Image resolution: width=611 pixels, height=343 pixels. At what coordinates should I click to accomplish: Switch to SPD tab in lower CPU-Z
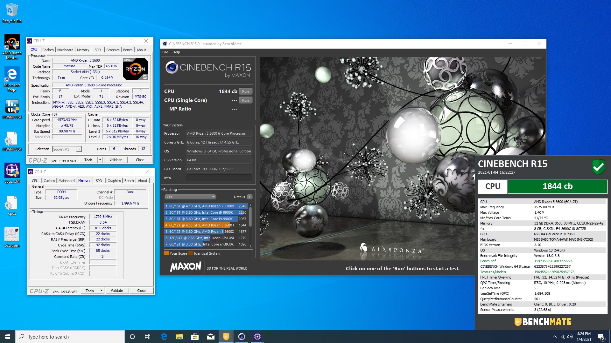pos(99,181)
